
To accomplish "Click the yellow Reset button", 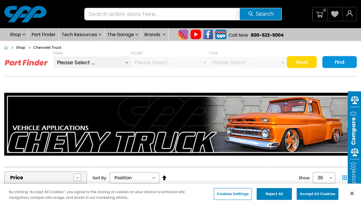I will click(301, 62).
